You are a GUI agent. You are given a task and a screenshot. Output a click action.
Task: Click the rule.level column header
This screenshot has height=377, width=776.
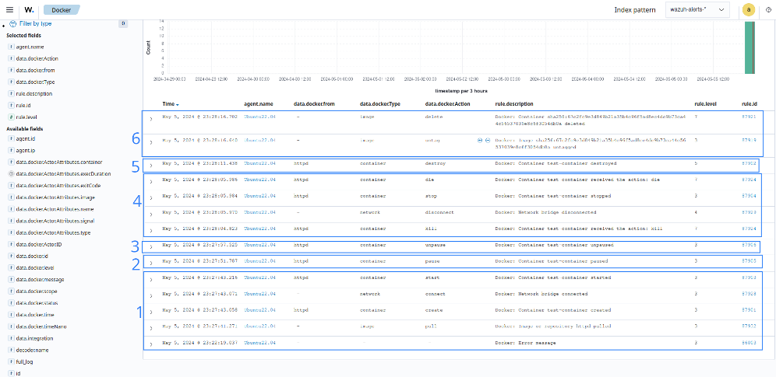pos(705,104)
